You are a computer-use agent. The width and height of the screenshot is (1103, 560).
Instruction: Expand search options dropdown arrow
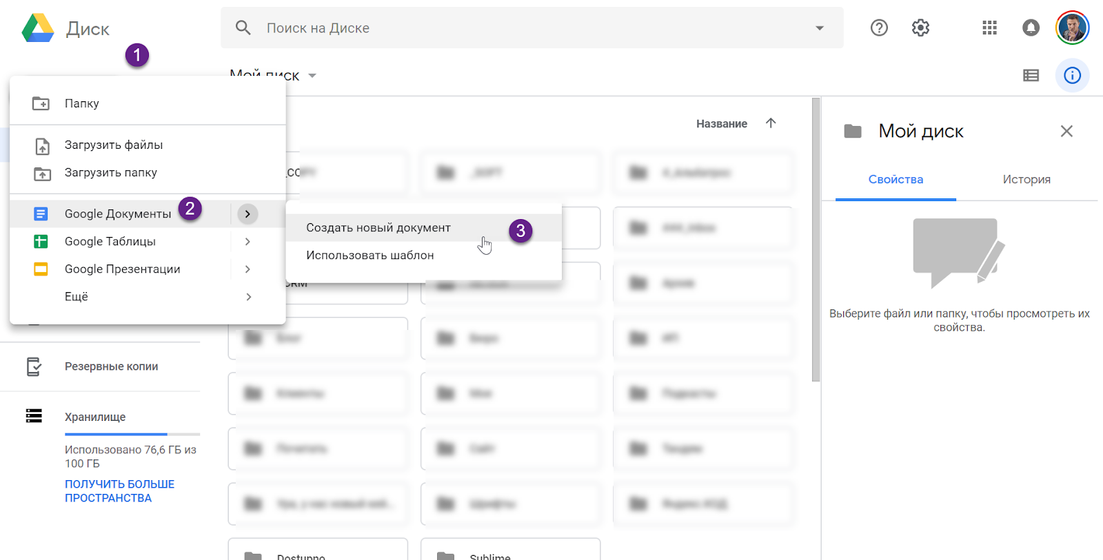point(820,28)
